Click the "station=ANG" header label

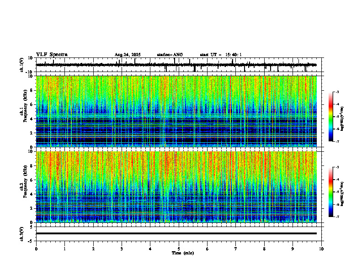pos(170,55)
